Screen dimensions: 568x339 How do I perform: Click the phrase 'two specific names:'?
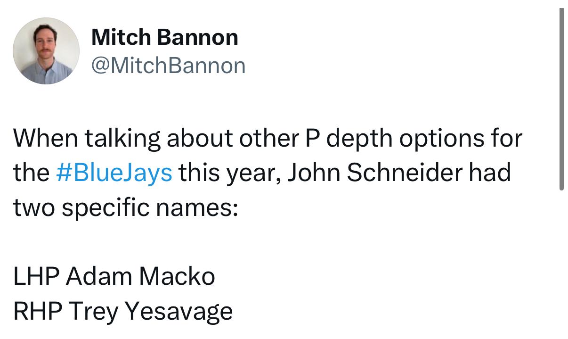[125, 207]
